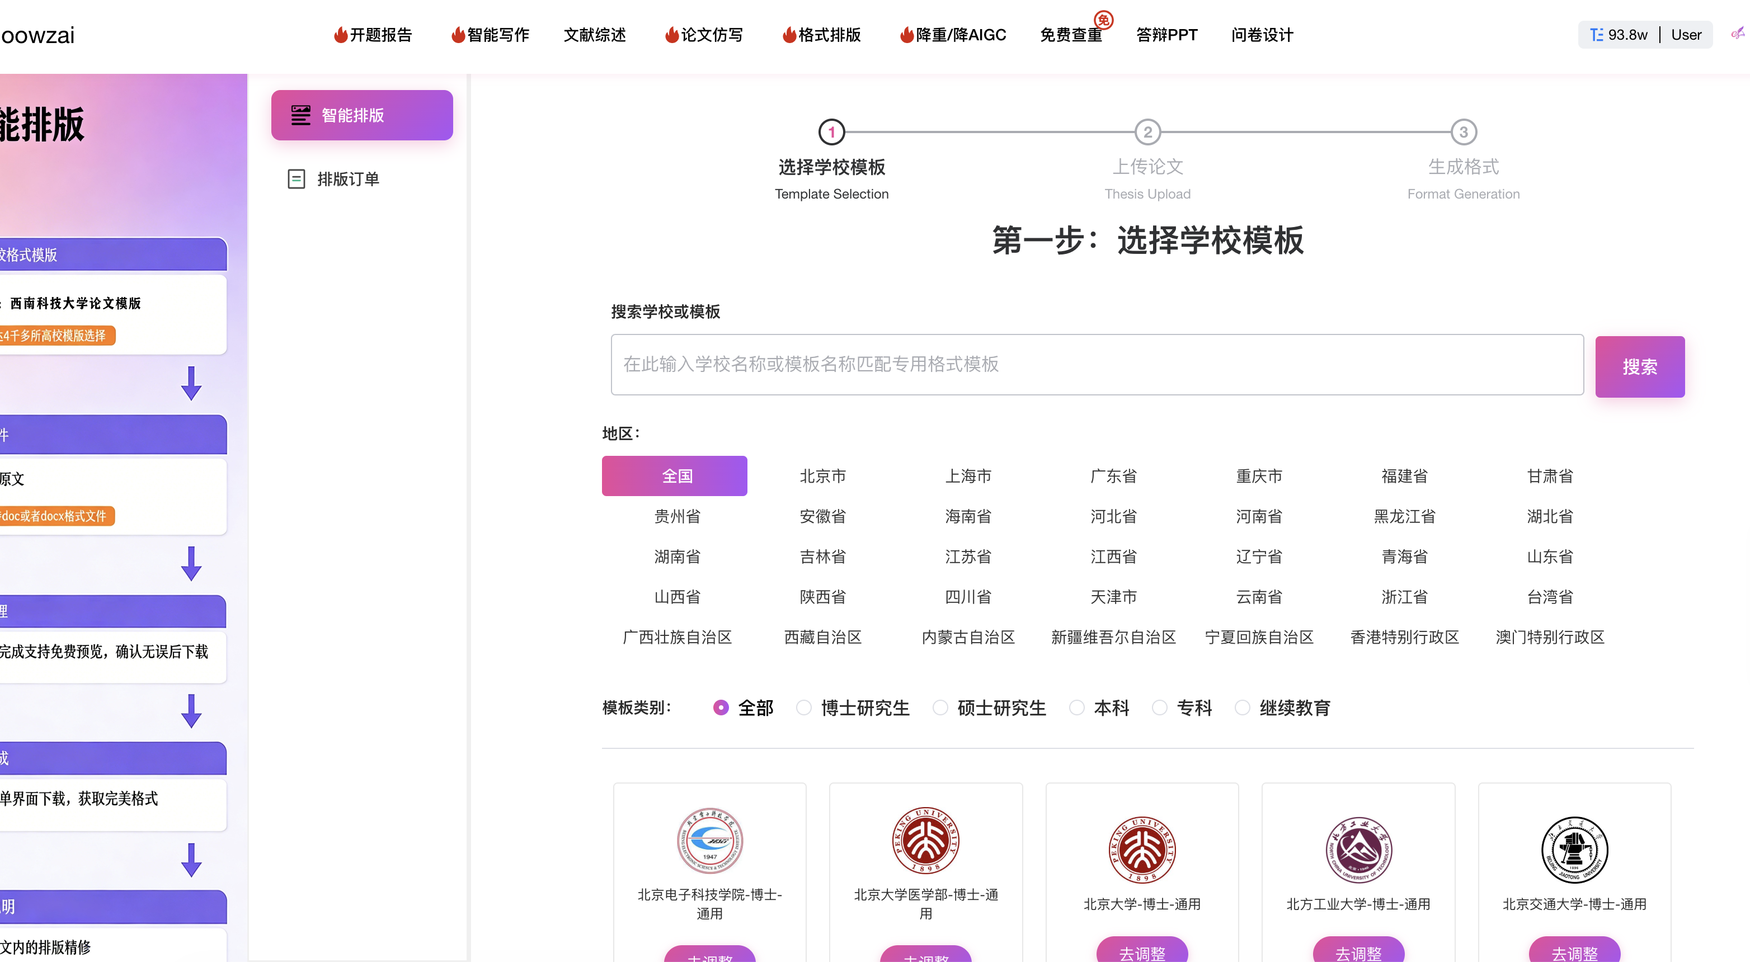Click the purple icon right of User
This screenshot has width=1750, height=962.
coord(1738,34)
